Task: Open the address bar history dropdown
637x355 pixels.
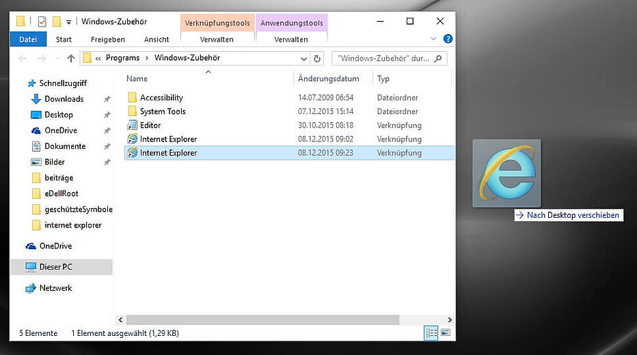Action: [x=303, y=59]
